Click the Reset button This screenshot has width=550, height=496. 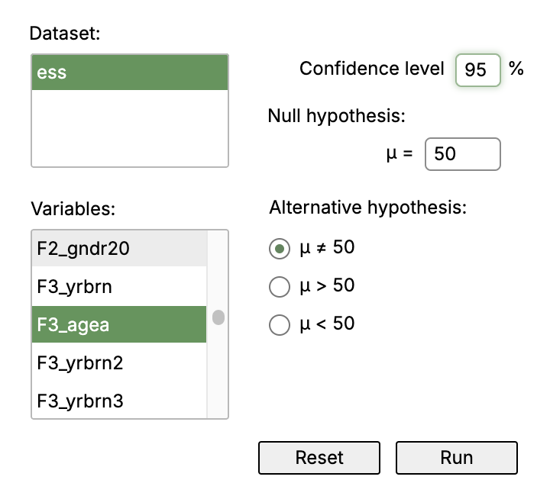(x=319, y=458)
